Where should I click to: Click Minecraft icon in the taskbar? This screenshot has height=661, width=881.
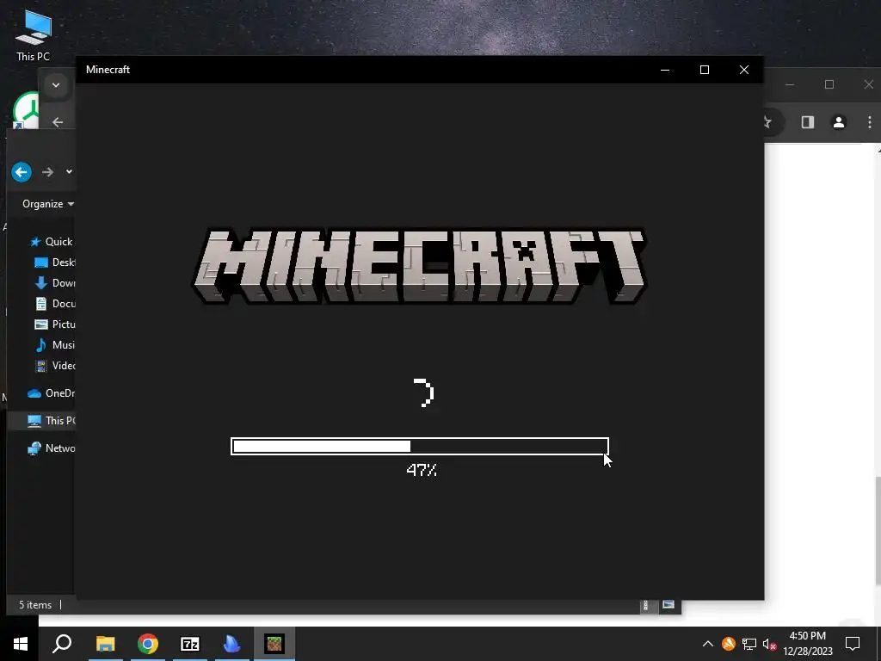pos(274,644)
